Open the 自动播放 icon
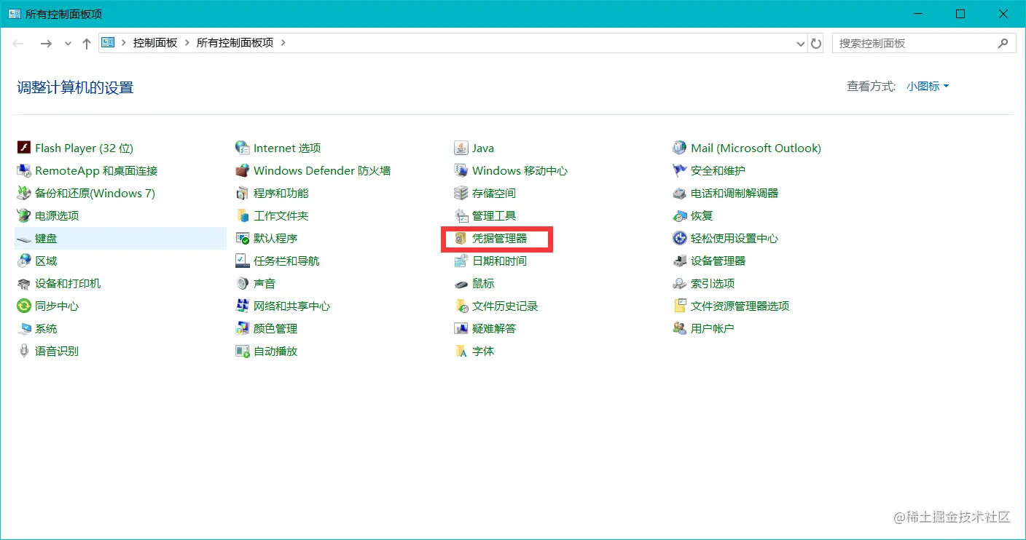Screen dimensions: 1026x540 [242, 351]
